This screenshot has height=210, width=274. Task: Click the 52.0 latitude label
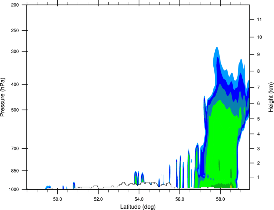98,199
